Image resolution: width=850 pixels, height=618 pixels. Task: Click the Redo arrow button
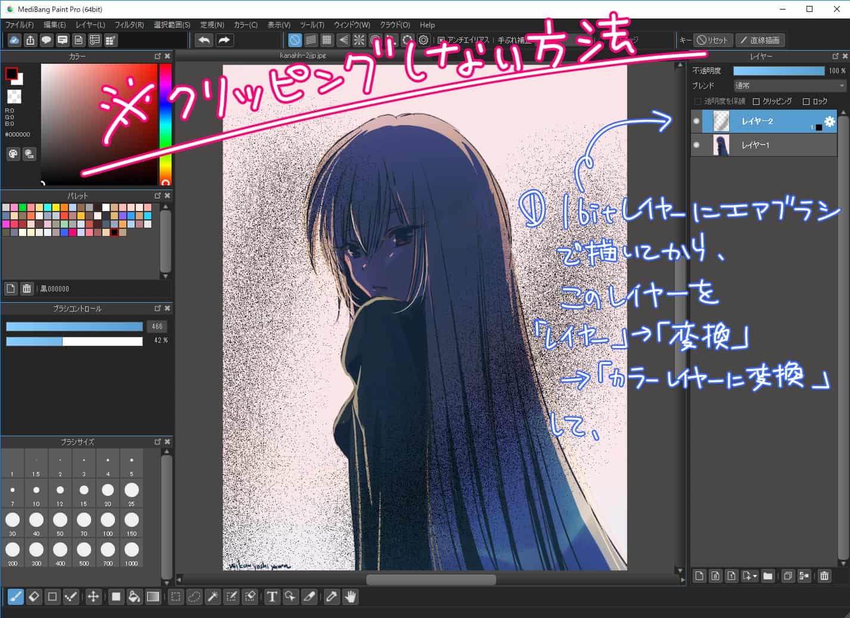coord(224,40)
